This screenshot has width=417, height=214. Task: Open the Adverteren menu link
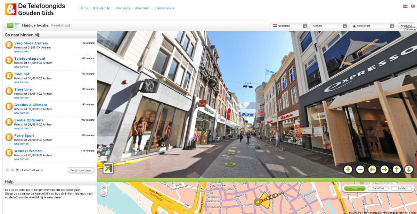coord(142,8)
